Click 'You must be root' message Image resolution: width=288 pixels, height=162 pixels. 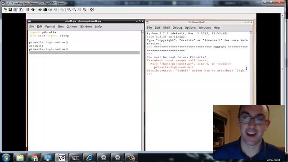click(x=176, y=57)
